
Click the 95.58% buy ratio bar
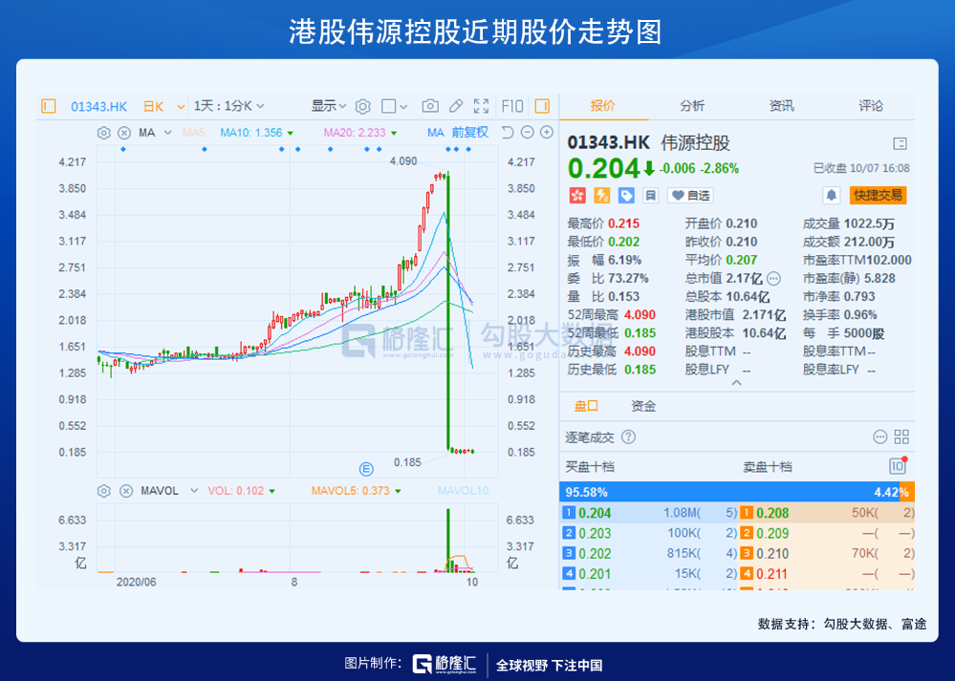pos(729,492)
